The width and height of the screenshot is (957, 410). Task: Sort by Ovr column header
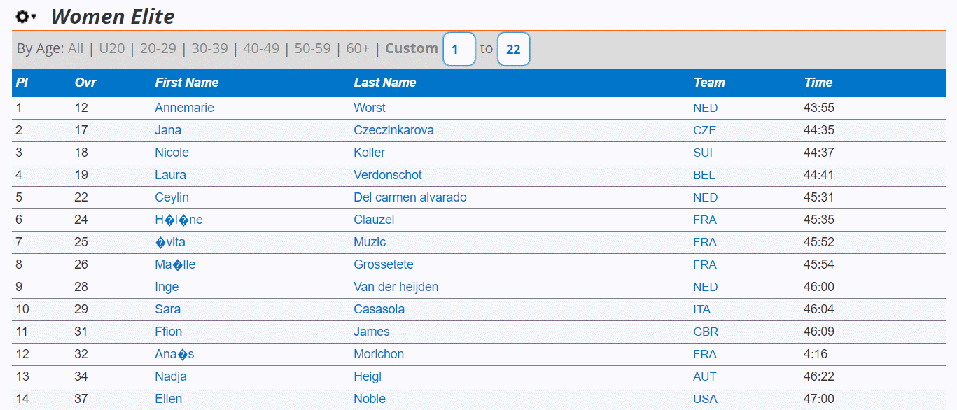[85, 83]
